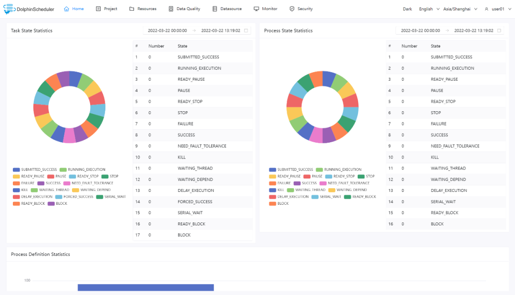
Task: Open the Task State calendar date picker
Action: point(246,30)
